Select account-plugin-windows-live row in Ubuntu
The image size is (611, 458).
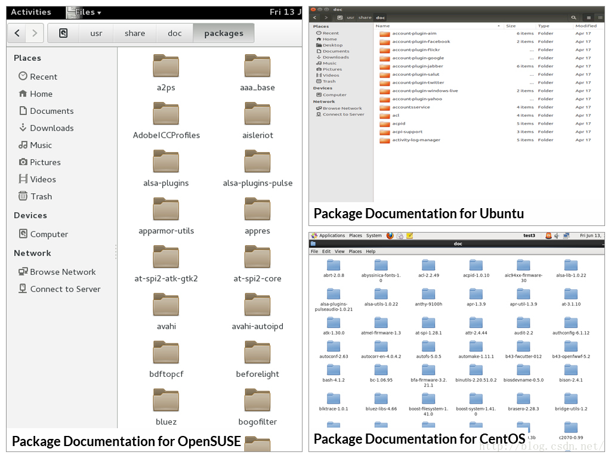(488, 91)
